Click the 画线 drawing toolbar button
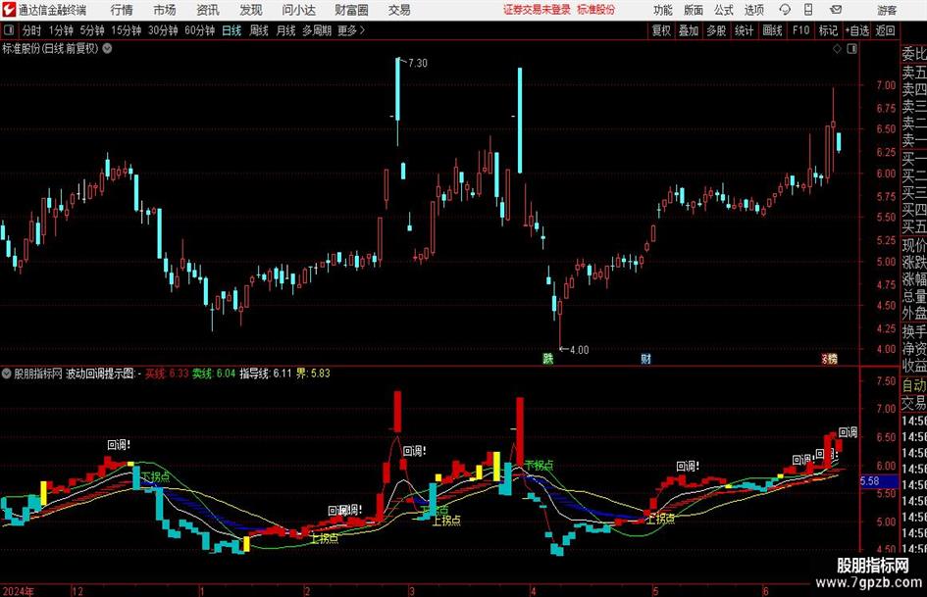The image size is (927, 597). coord(772,30)
